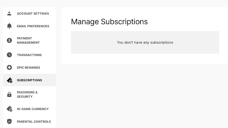The width and height of the screenshot is (228, 128).
Task: Open Parental Controls text label
Action: (34, 121)
